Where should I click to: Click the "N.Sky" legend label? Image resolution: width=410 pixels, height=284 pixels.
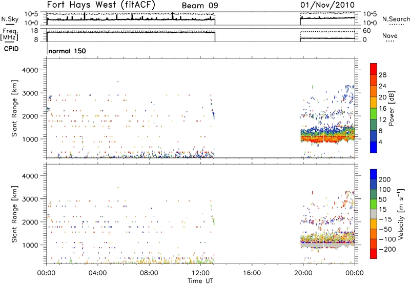click(x=10, y=19)
